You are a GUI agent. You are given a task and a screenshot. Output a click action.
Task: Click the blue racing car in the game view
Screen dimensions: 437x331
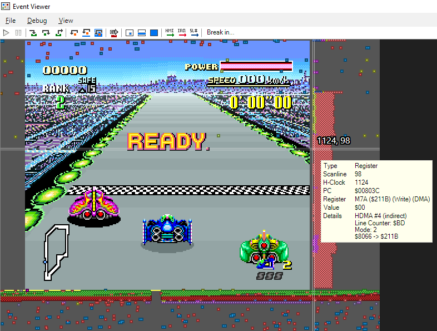point(167,230)
